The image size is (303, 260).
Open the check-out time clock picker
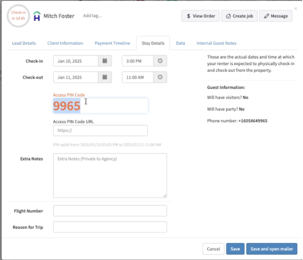click(160, 77)
